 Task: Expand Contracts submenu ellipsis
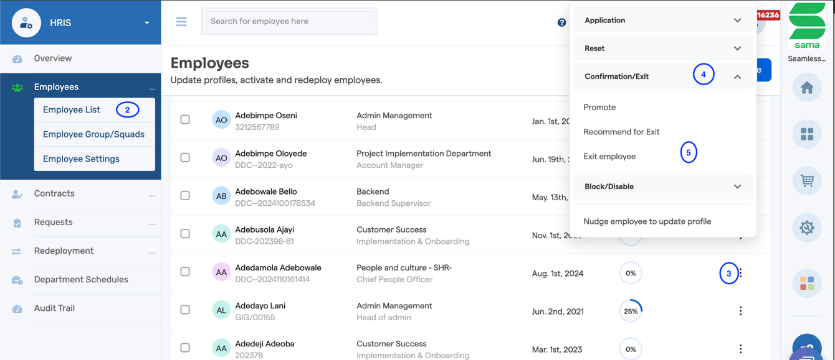tap(151, 195)
